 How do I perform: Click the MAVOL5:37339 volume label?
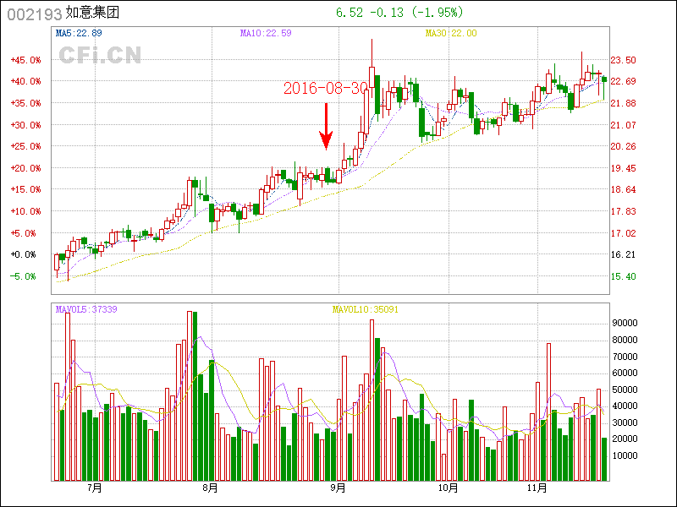(x=86, y=309)
